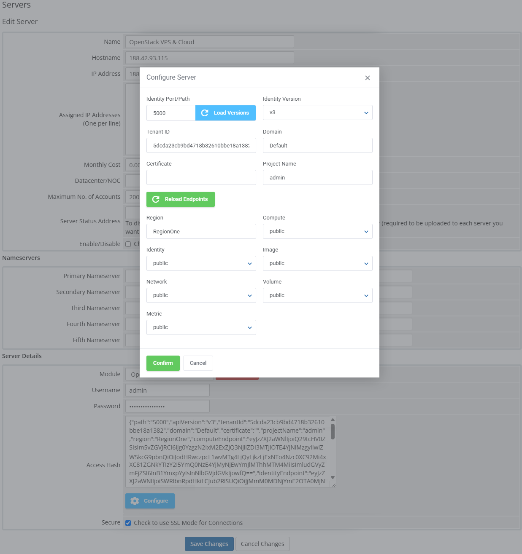Toggle the Enable/Disable server checkbox
The image size is (522, 554).
pos(128,244)
